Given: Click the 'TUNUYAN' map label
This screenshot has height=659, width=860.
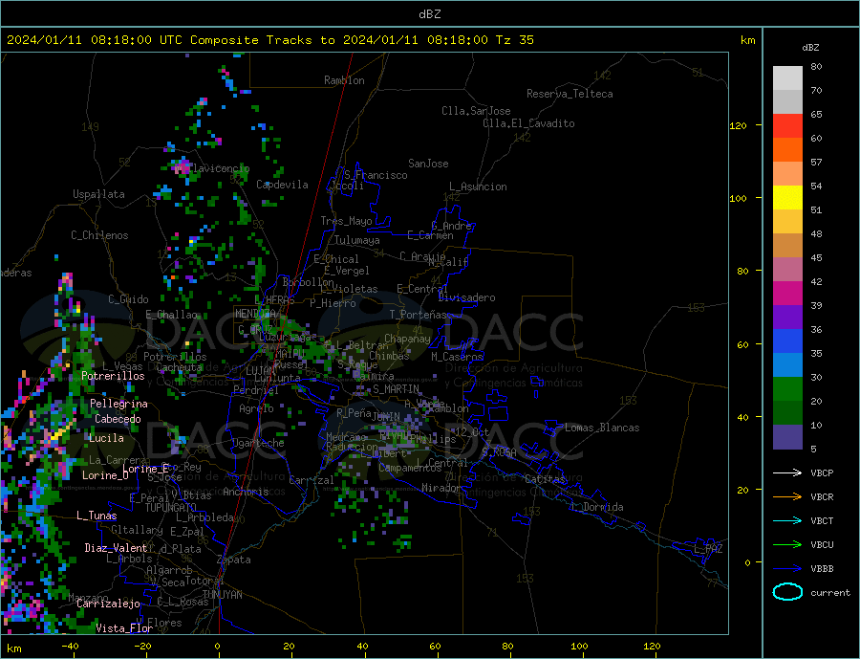Looking at the screenshot, I should (x=222, y=594).
